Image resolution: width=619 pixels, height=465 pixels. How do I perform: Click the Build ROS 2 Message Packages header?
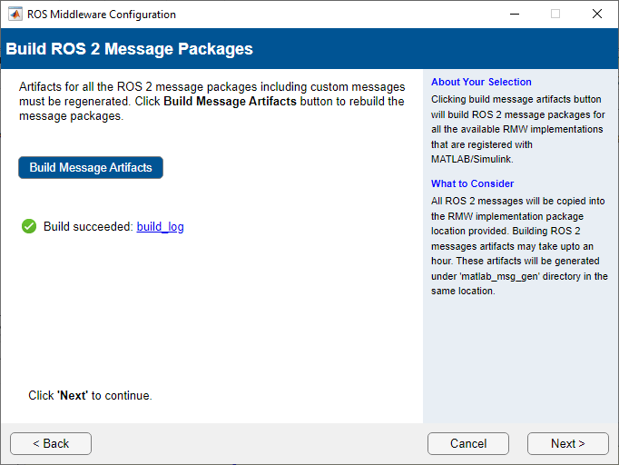[x=130, y=49]
